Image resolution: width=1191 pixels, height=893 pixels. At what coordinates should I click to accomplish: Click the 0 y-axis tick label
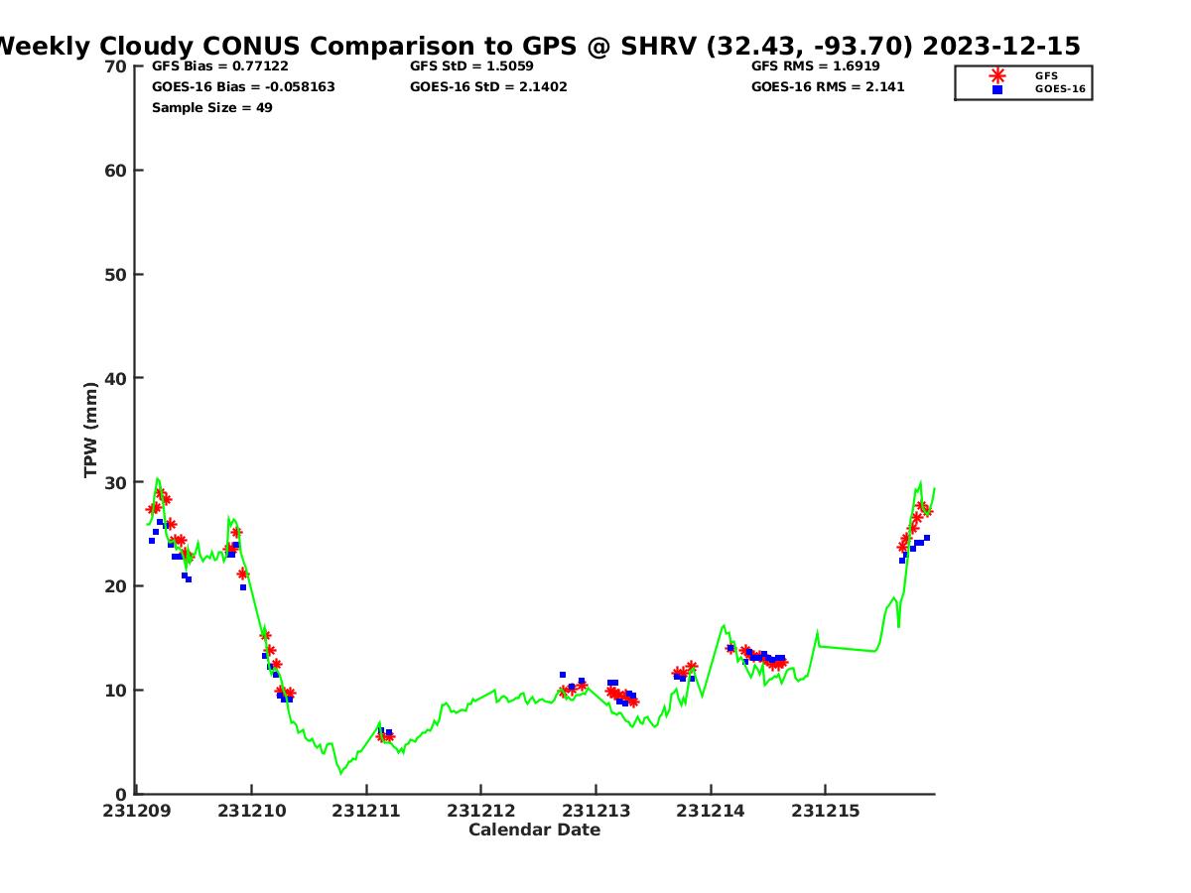122,794
